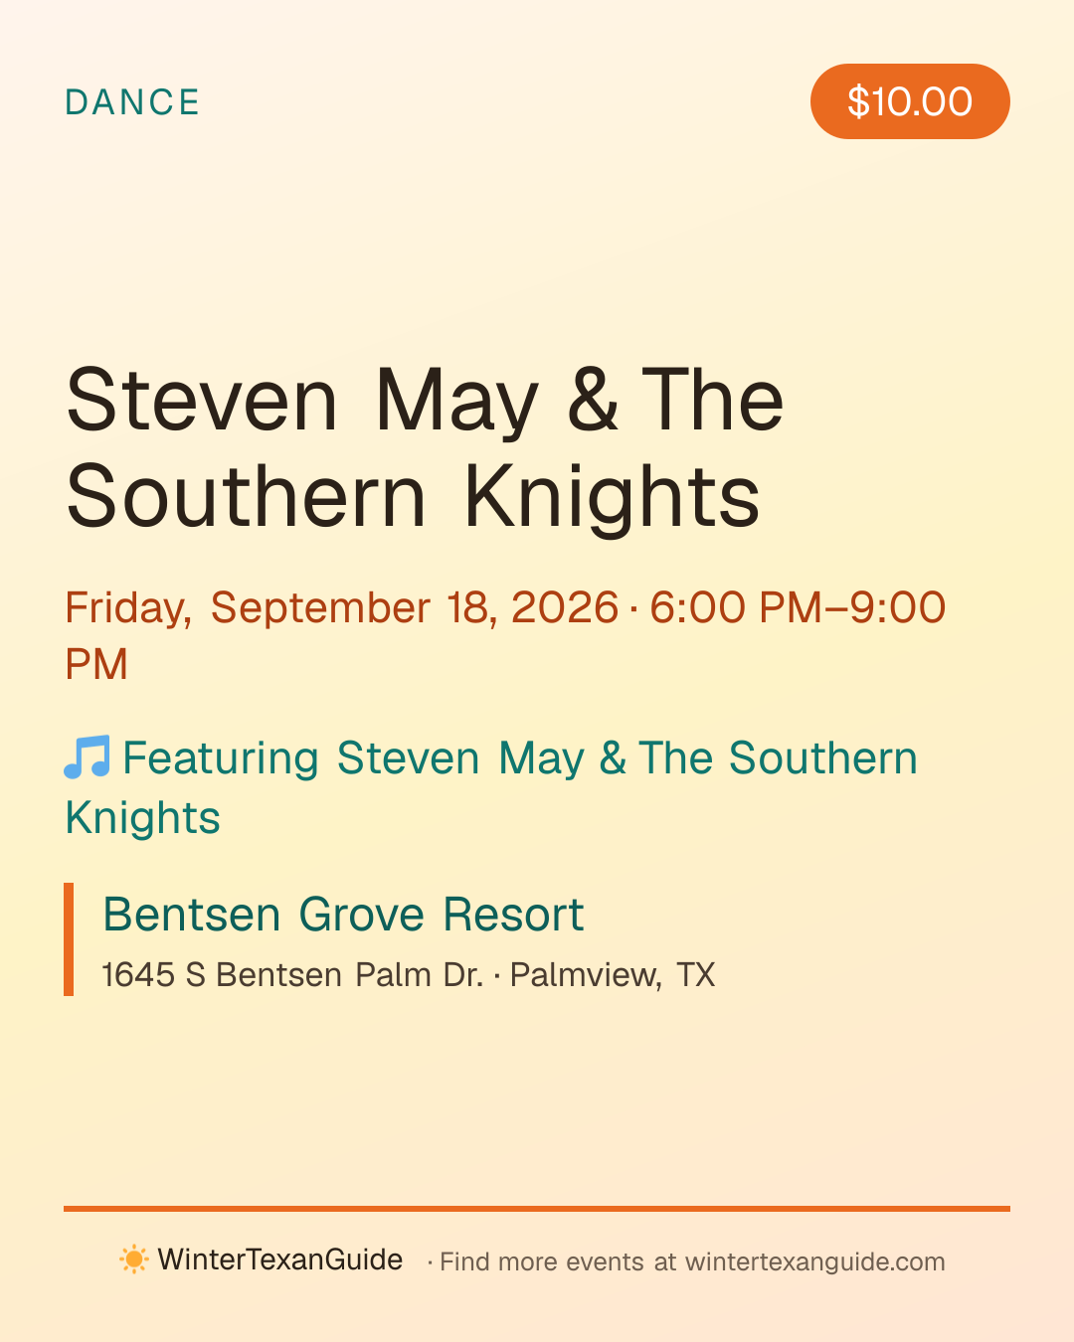Click the sun icon beside WinterTexanGuide
The width and height of the screenshot is (1074, 1342).
pyautogui.click(x=133, y=1259)
